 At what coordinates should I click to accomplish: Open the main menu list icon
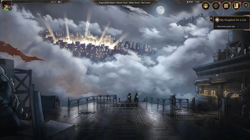[x=246, y=5]
